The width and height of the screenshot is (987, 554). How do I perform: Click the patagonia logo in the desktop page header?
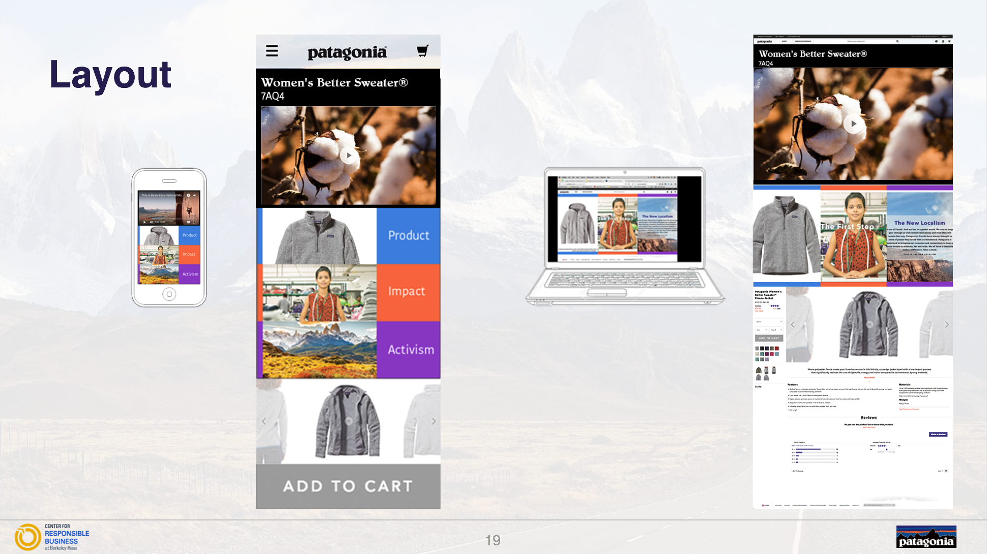tap(765, 41)
